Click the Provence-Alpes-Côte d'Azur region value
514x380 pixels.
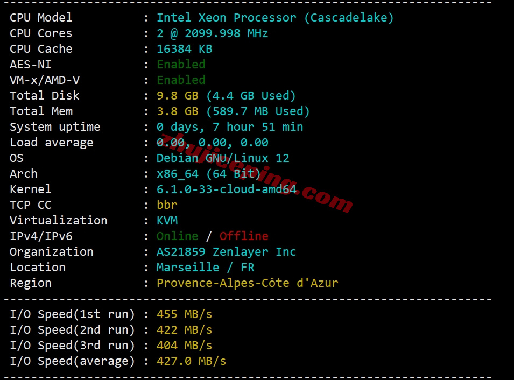click(247, 283)
